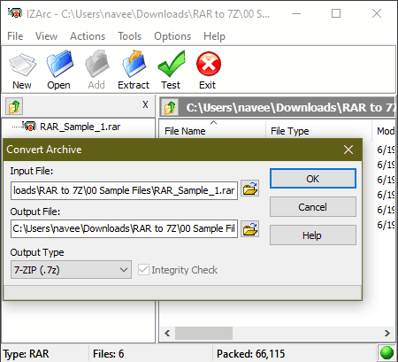The width and height of the screenshot is (398, 362).
Task: Open the Tools menu
Action: tap(130, 36)
